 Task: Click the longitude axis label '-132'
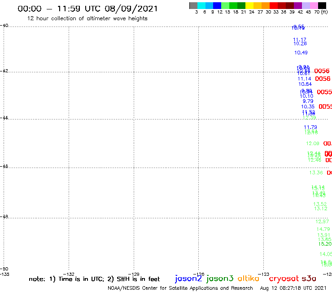tap(69, 274)
